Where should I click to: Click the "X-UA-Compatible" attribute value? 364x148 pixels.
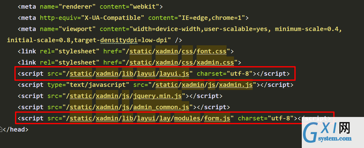113,18
